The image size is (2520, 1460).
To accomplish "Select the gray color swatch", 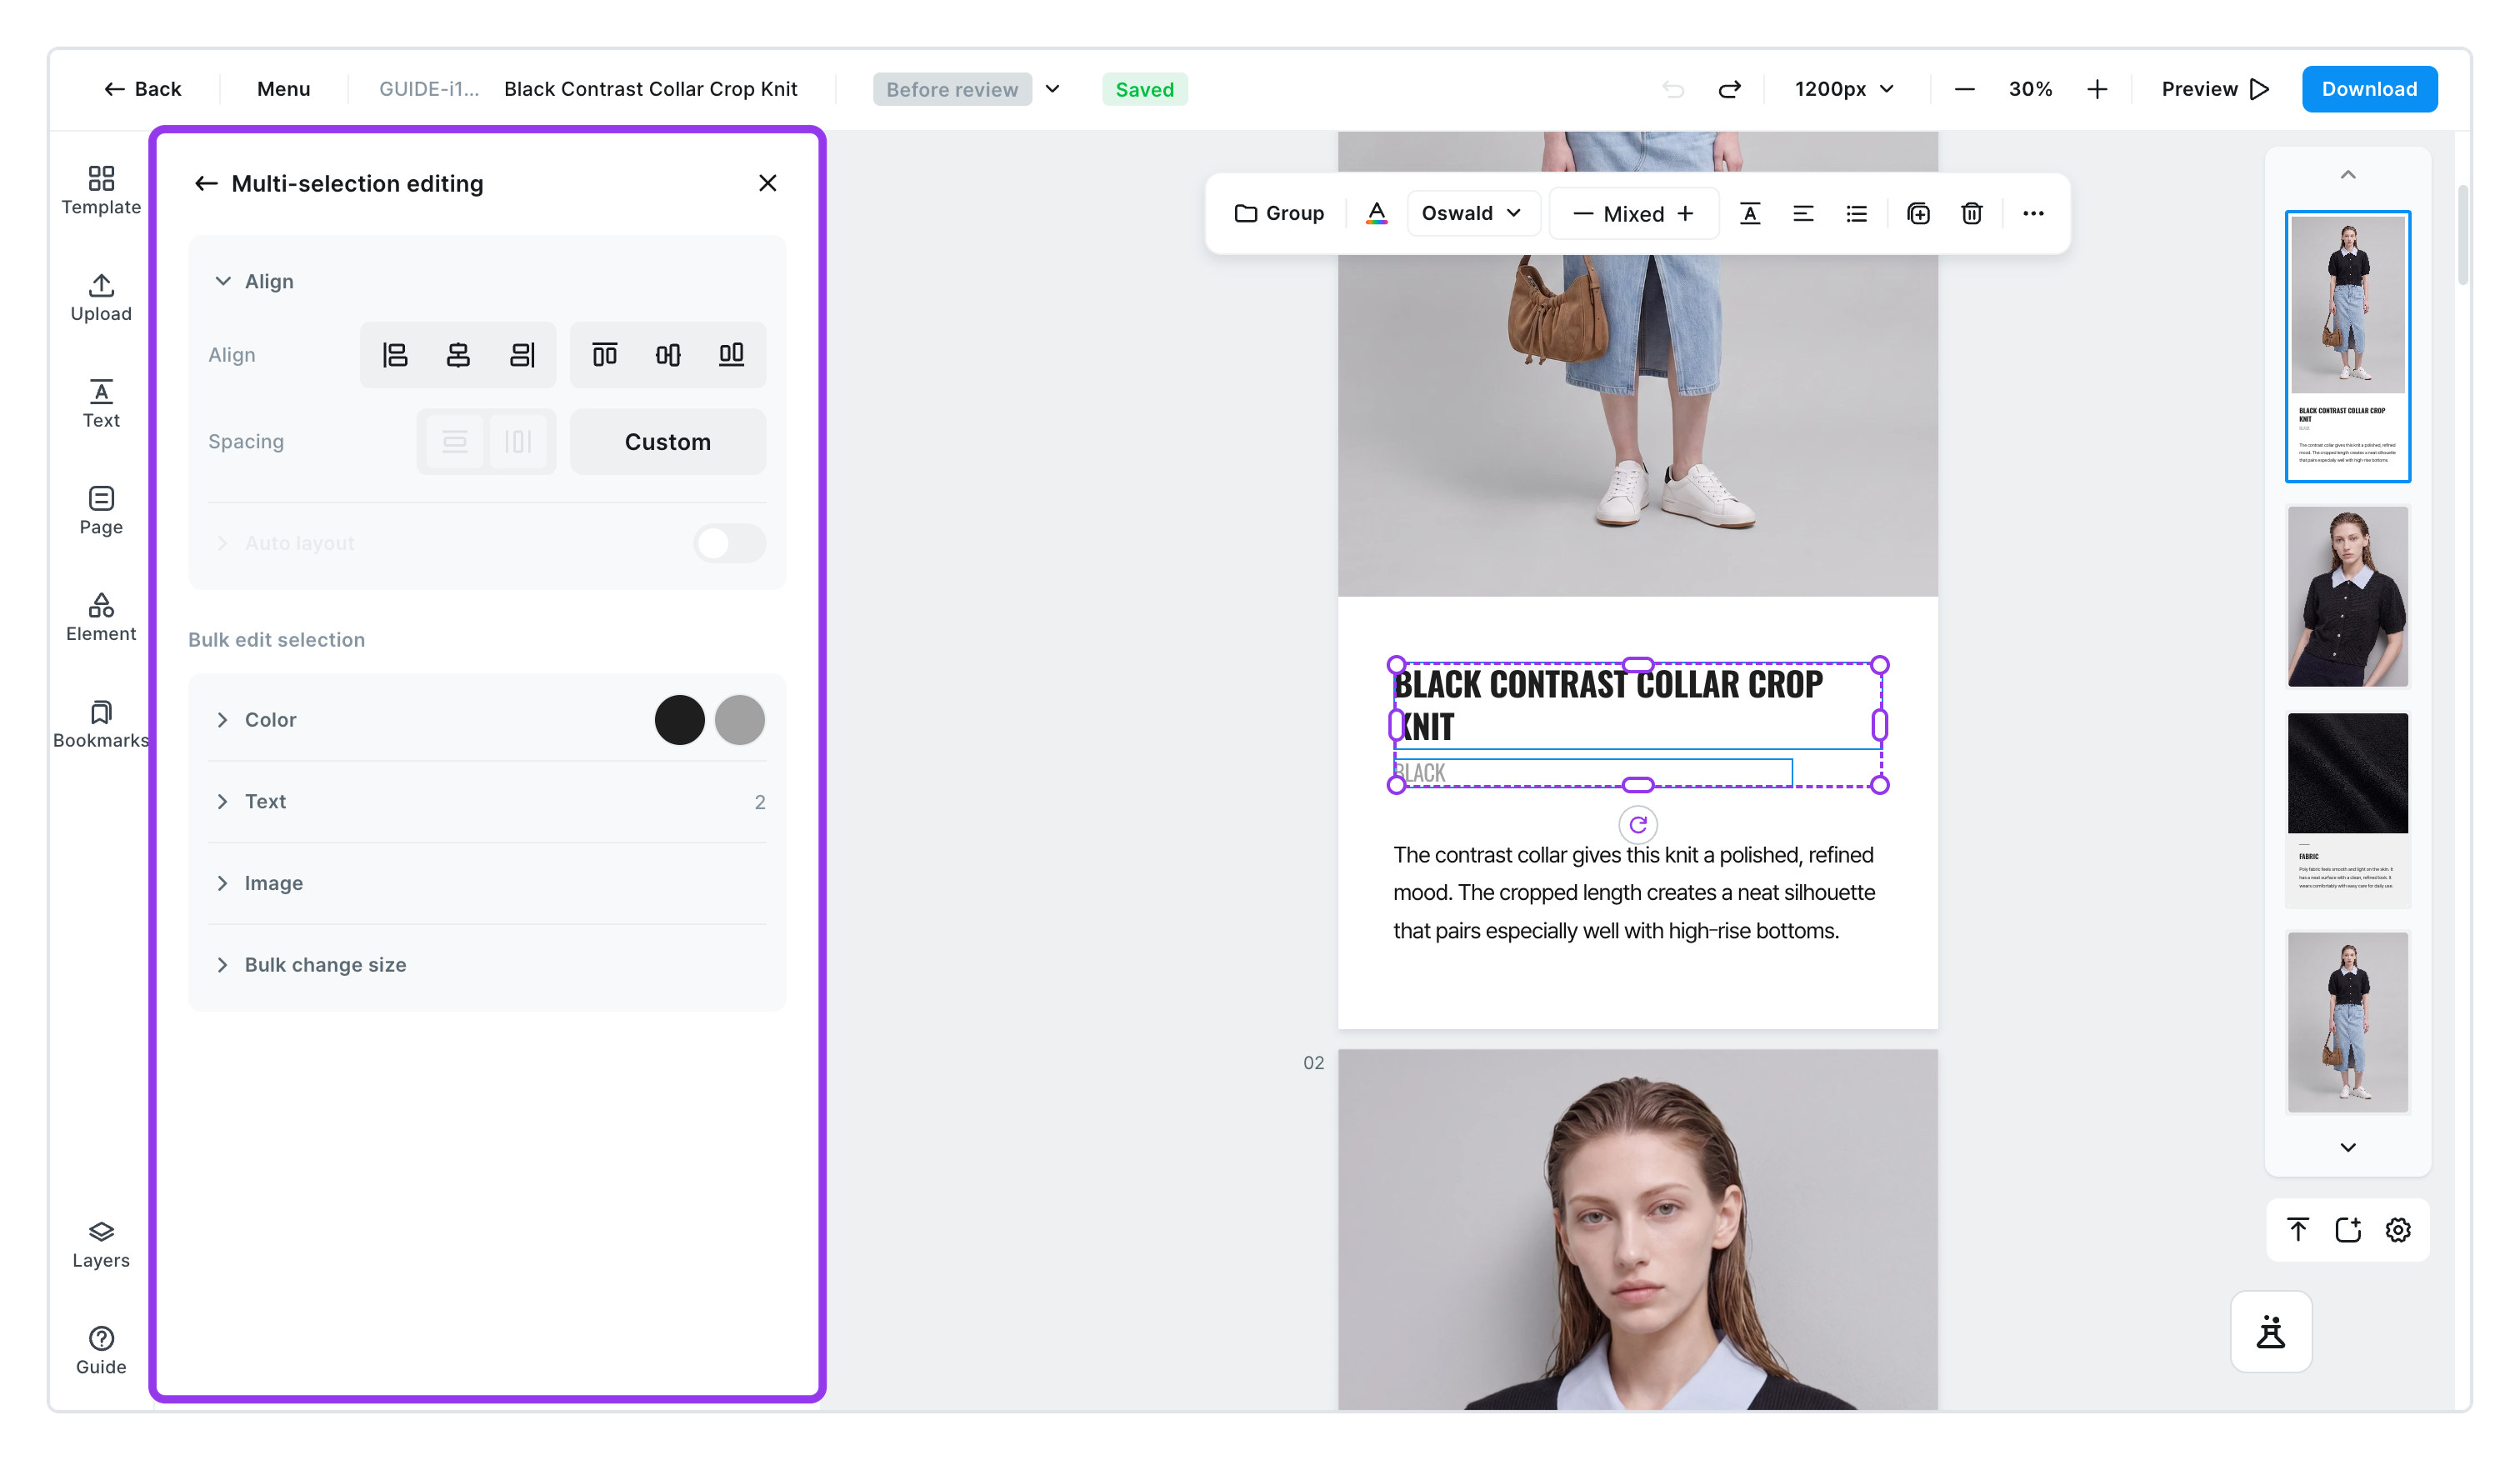I will coord(740,720).
